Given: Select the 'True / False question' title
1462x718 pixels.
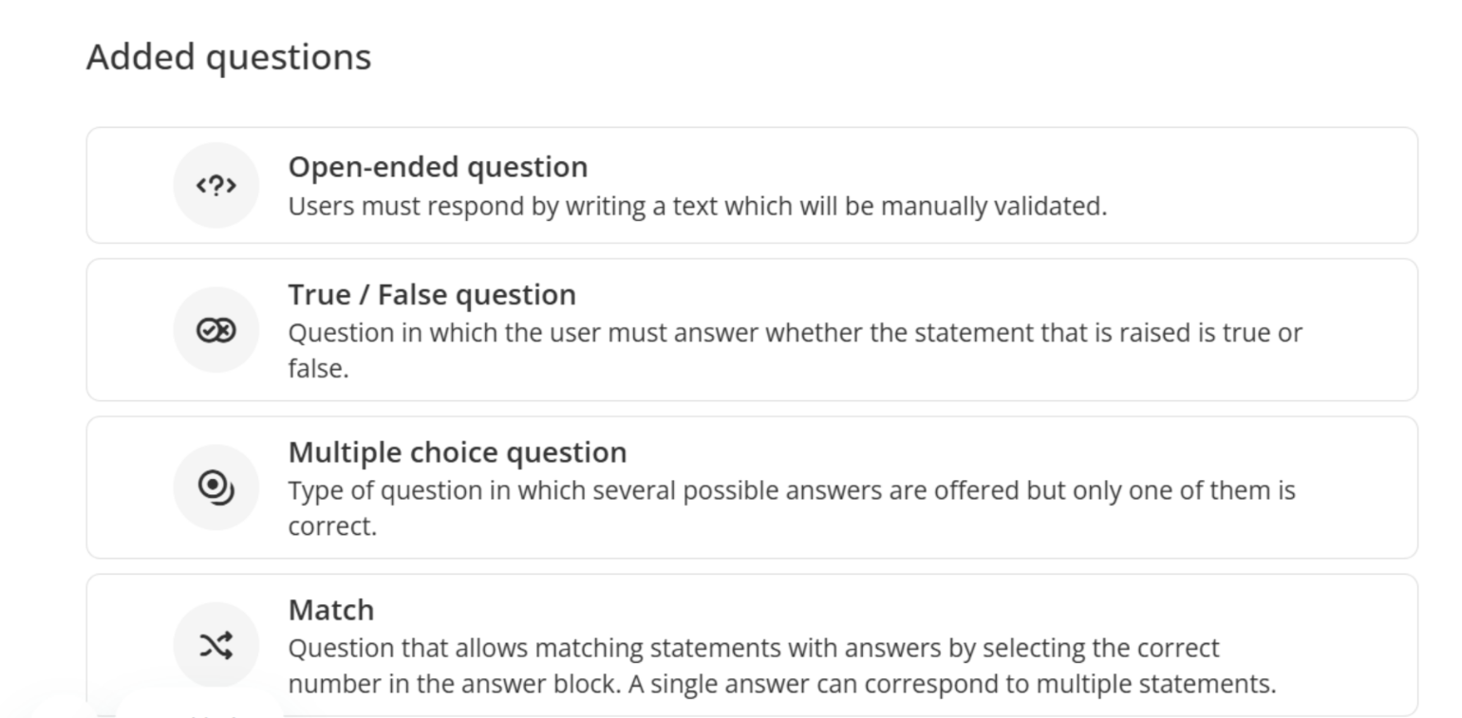Looking at the screenshot, I should click(x=432, y=295).
